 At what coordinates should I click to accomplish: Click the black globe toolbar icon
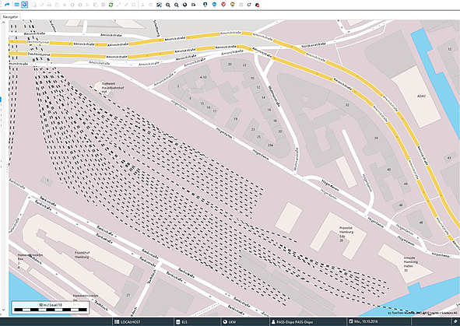pos(184,5)
